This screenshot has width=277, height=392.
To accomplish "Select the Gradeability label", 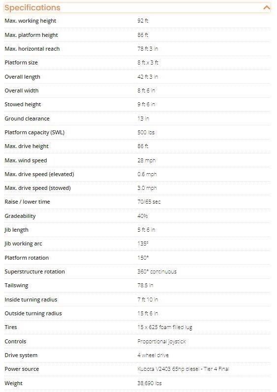I will point(20,216).
